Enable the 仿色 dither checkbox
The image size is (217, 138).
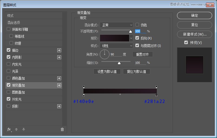137,25
